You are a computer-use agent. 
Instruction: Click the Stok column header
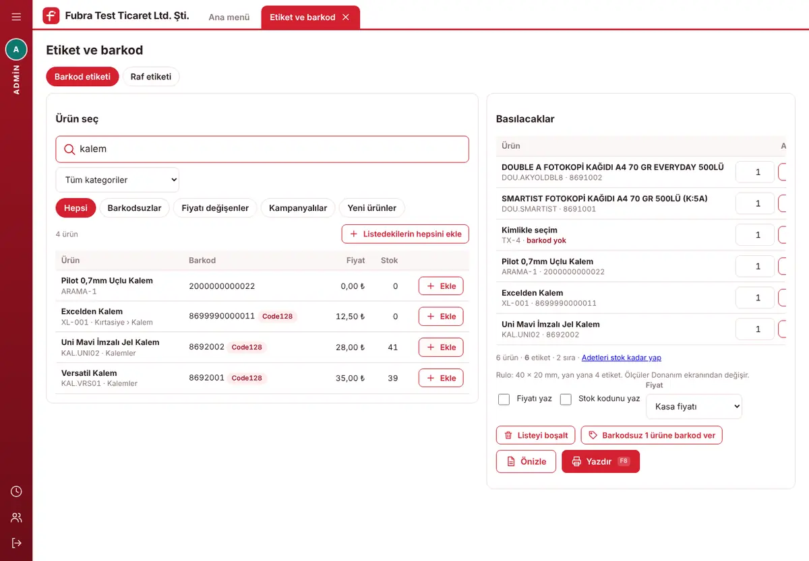coord(389,261)
